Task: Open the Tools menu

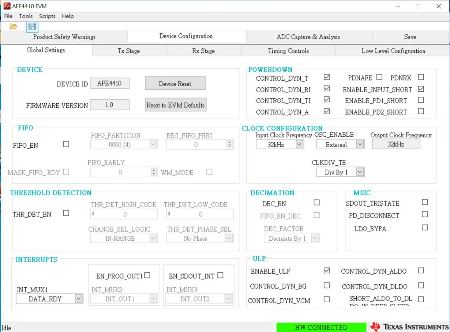Action: tap(26, 16)
